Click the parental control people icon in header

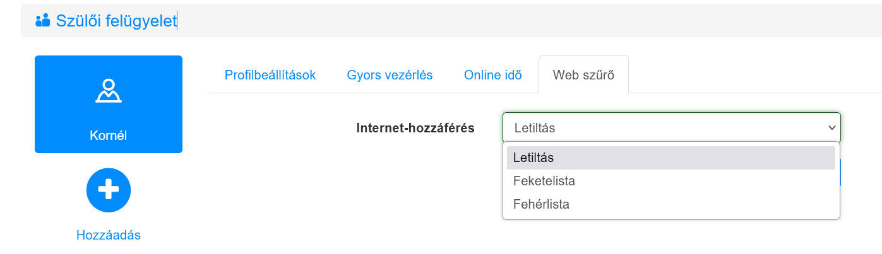[x=42, y=20]
